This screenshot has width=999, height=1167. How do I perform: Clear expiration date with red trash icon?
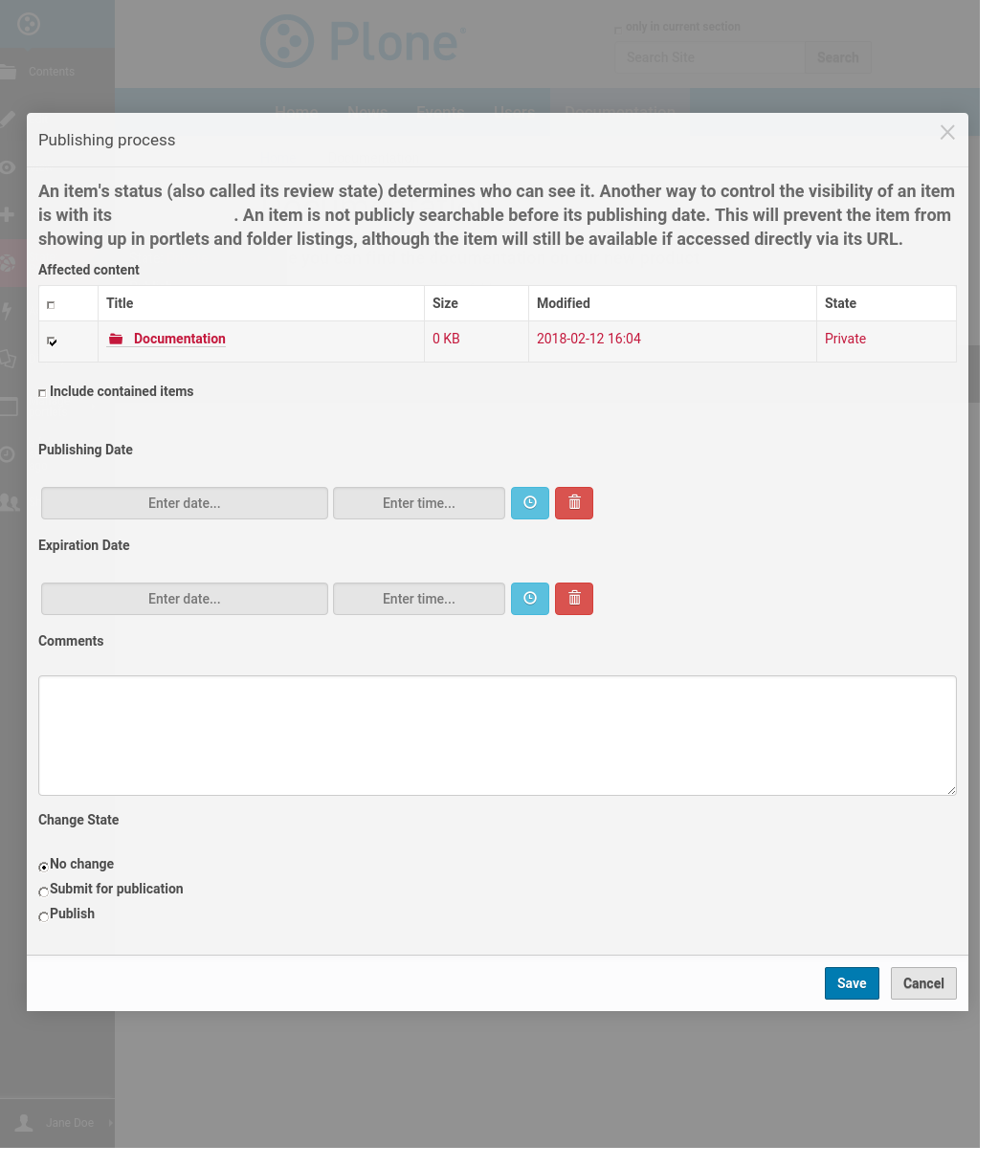[574, 599]
